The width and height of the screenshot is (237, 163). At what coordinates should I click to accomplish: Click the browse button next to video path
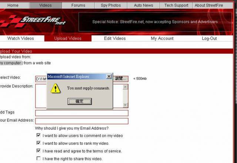click(120, 79)
